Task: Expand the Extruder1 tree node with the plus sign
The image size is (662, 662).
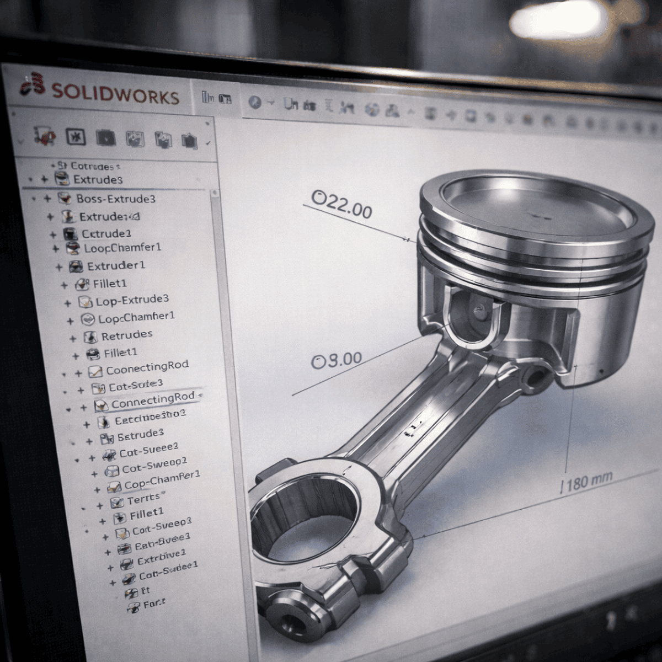Action: point(59,268)
